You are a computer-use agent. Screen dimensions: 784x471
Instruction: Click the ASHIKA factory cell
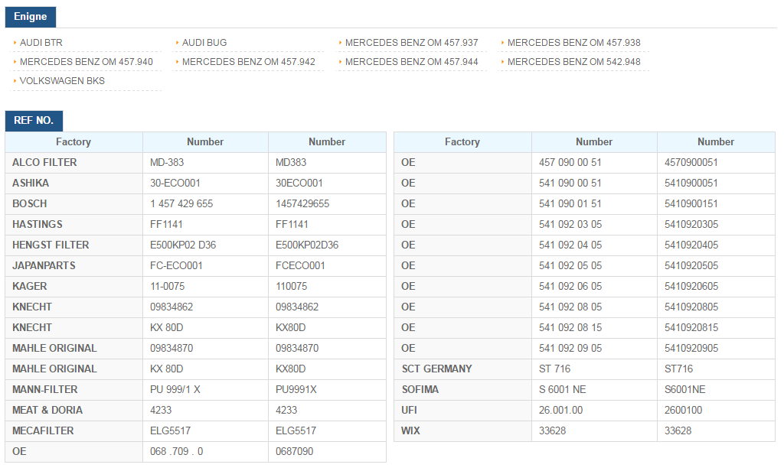[74, 184]
